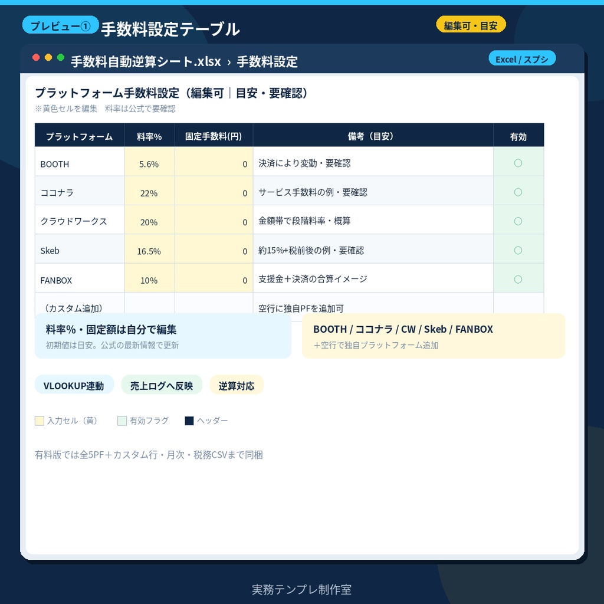Click the note 約15%+税前後の例・要確認
604x604 pixels.
(311, 250)
